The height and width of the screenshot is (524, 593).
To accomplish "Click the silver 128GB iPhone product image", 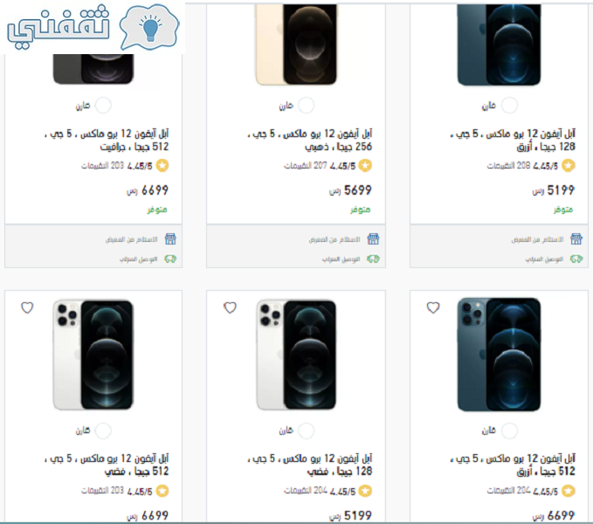I will tap(296, 355).
